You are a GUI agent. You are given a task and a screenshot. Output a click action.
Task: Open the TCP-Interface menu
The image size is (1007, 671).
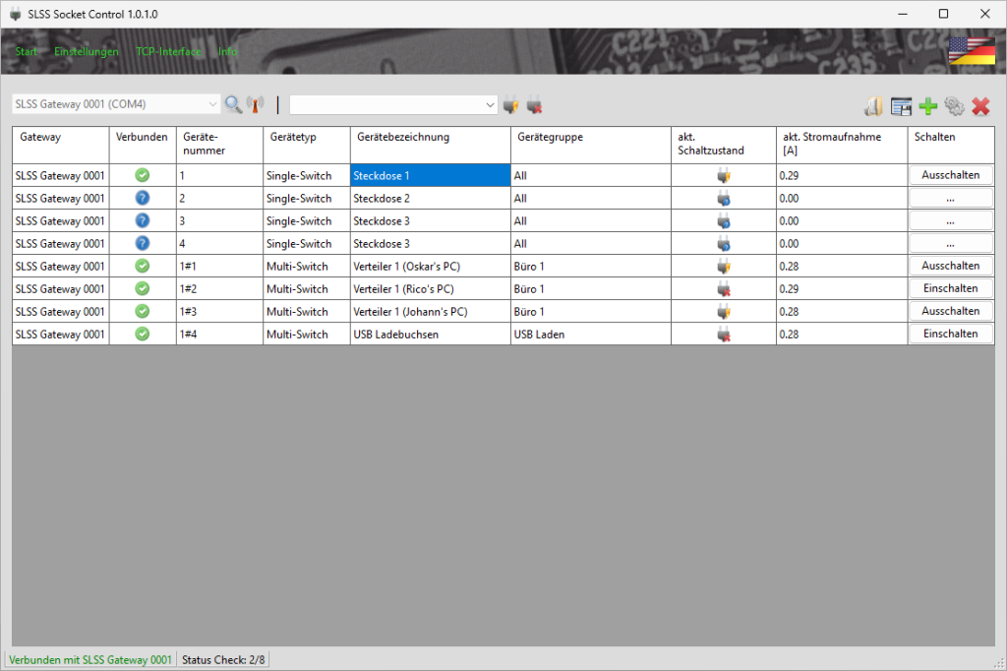point(168,51)
